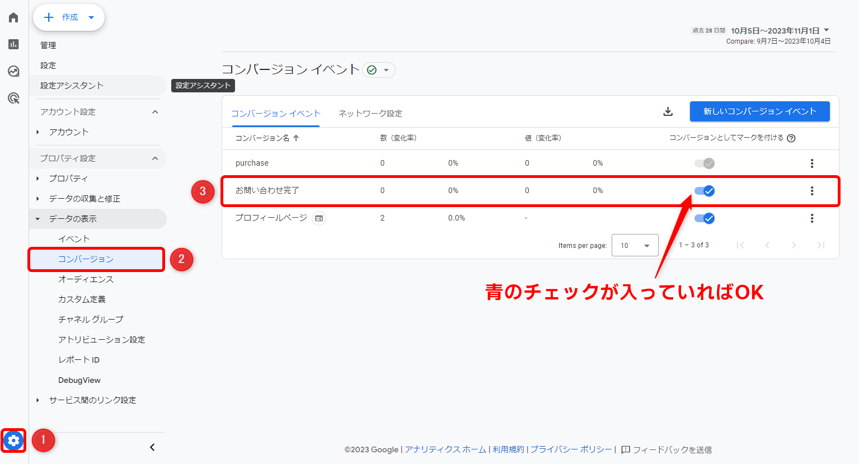859x464 pixels.
Task: Select コンバージョン in the sidebar
Action: [86, 259]
